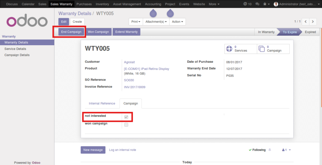Screen dimensions: 322x165
Task: Click the 0 Services stat button
Action: point(241,49)
